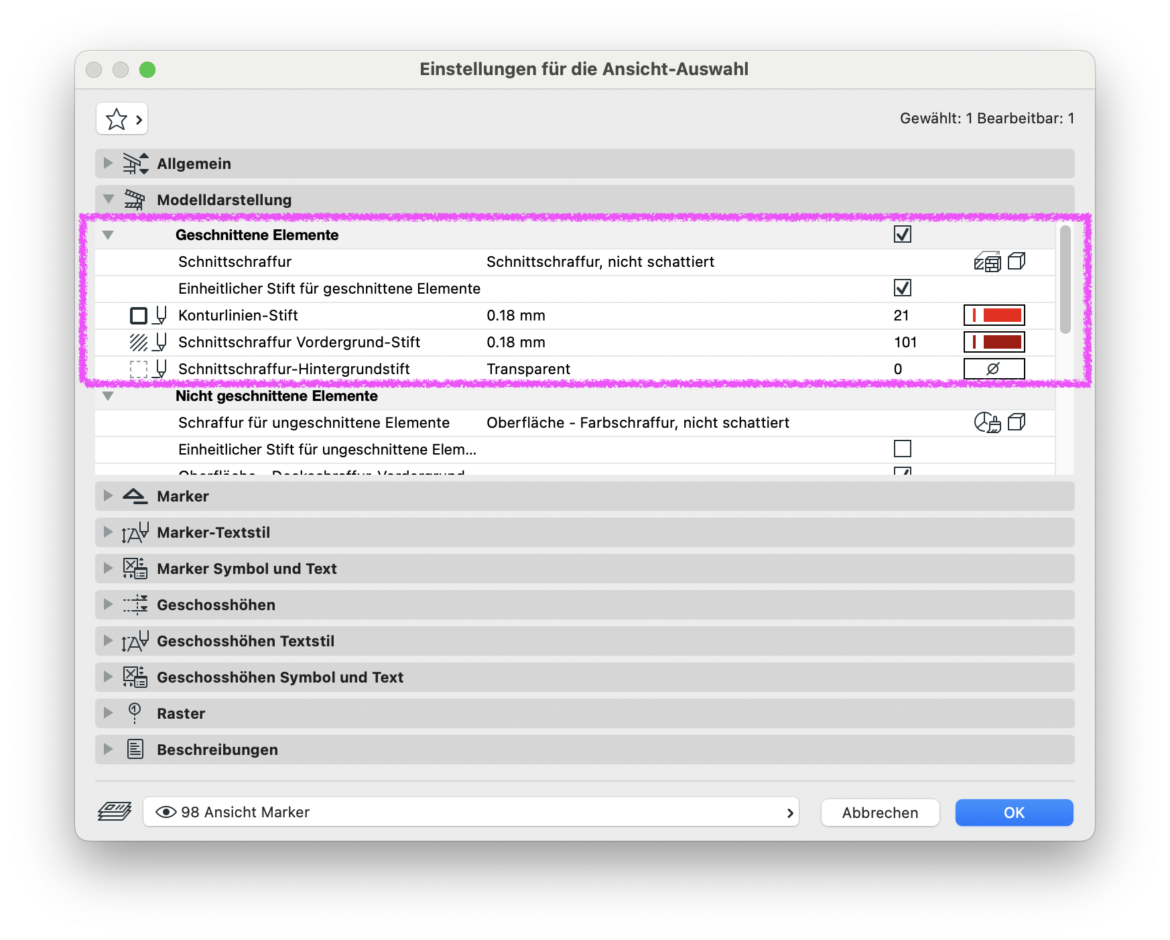Click the Geschosshöhen panel header label
Viewport: 1170px width, 940px height.
point(216,605)
